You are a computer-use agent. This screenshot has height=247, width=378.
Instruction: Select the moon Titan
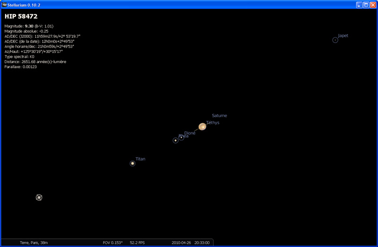tap(132, 163)
